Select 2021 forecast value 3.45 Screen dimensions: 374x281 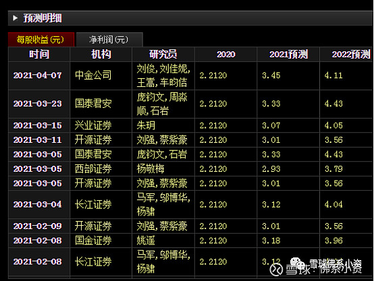(271, 75)
